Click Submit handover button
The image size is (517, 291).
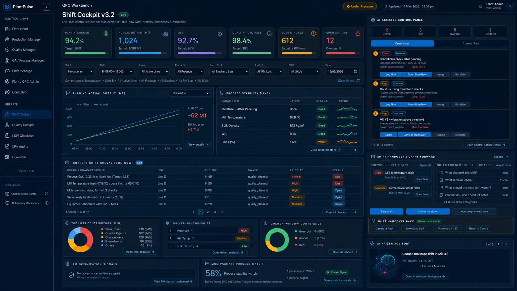(428, 212)
